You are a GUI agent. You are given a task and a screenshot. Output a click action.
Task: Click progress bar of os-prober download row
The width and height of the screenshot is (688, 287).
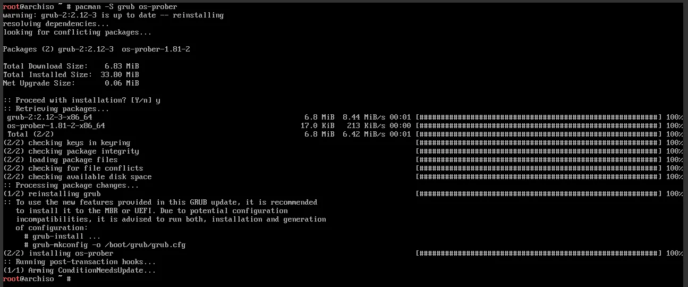click(x=539, y=126)
